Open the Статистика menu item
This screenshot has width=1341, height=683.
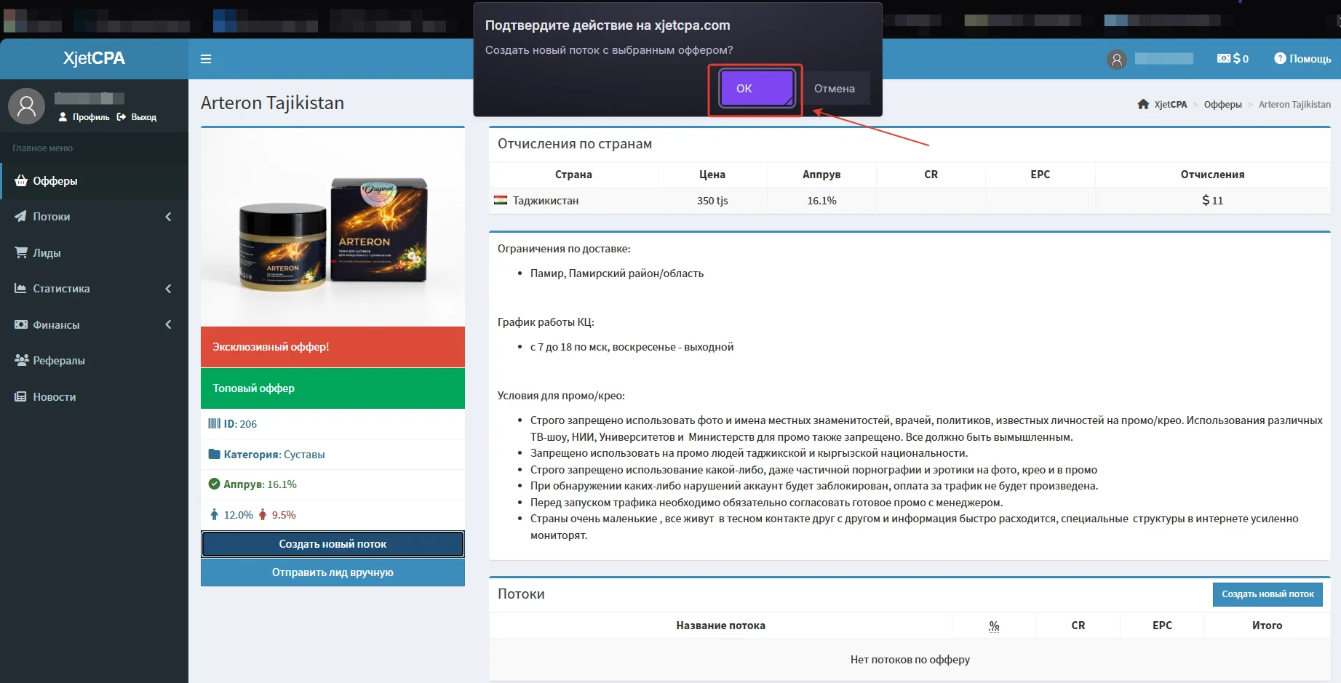(94, 289)
